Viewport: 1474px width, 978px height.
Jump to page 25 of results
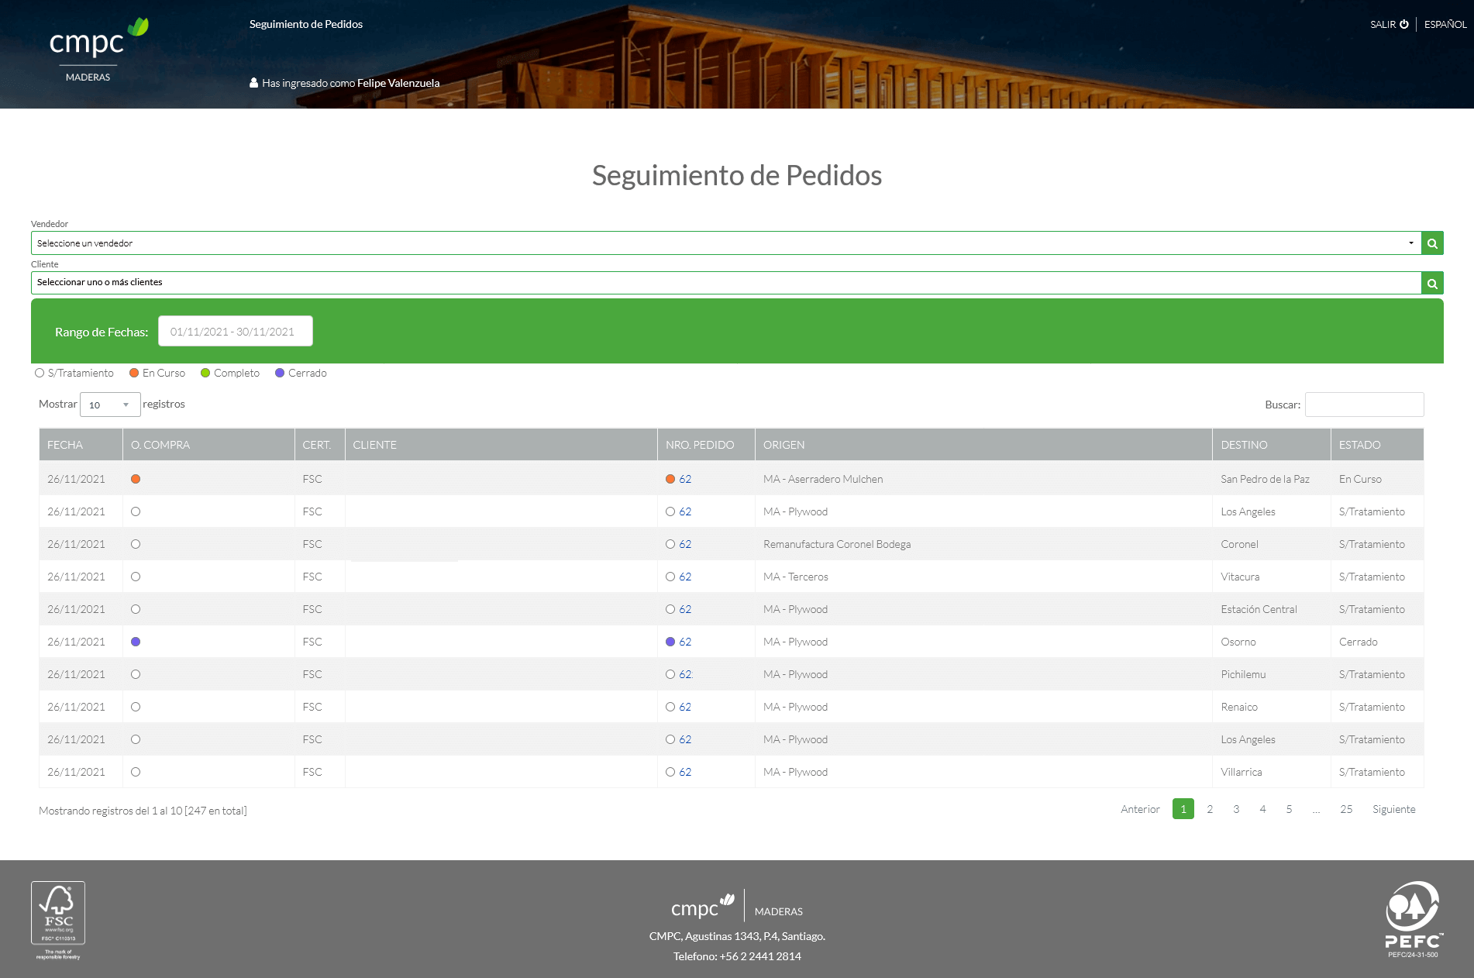[1346, 810]
